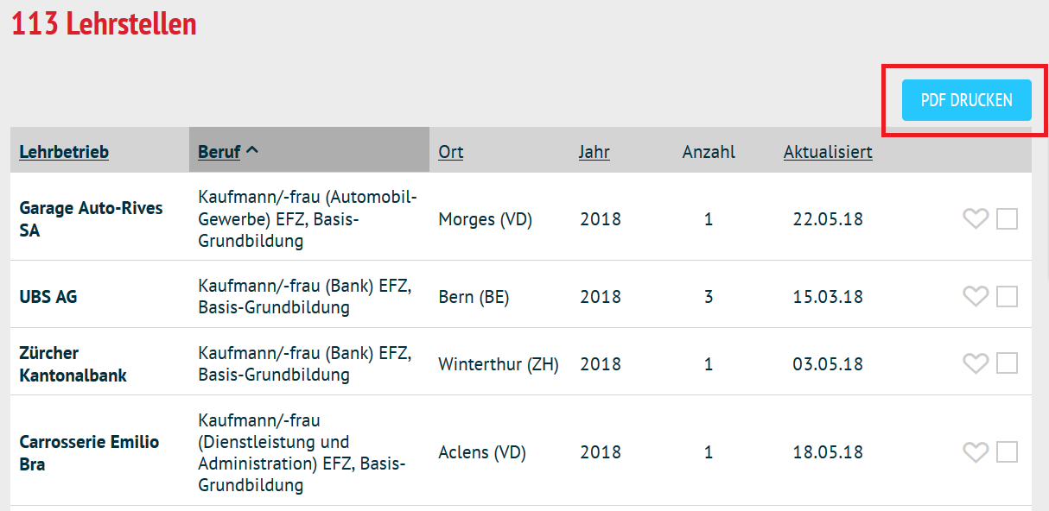Screen dimensions: 1049x511
Task: Open Carrosserie Emilio Bra company entry
Action: [89, 452]
